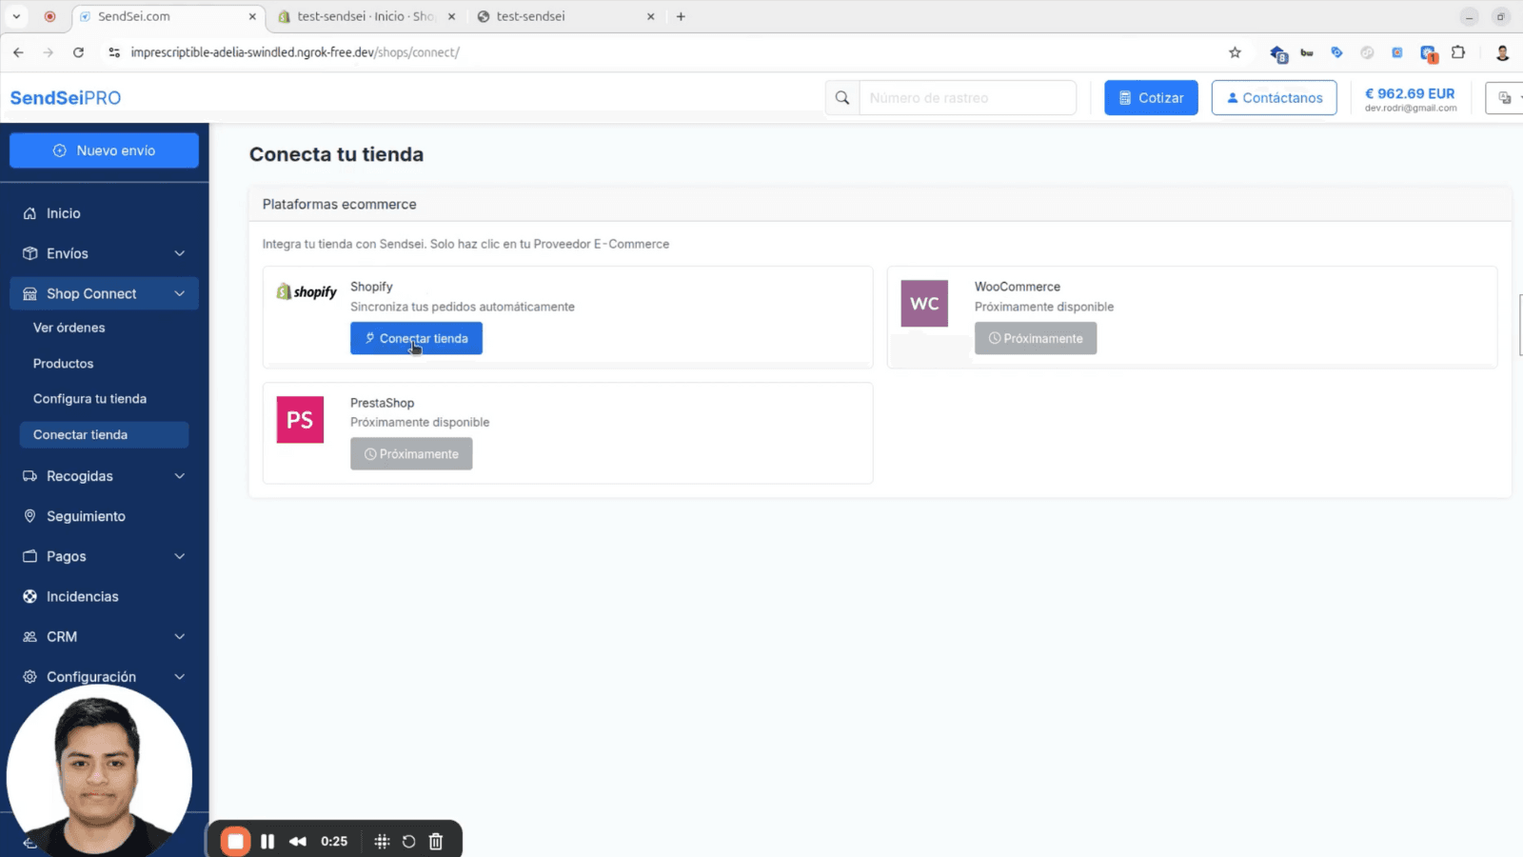Collapse the sidebar with bottom arrow icon
Image resolution: width=1523 pixels, height=857 pixels.
coord(30,843)
